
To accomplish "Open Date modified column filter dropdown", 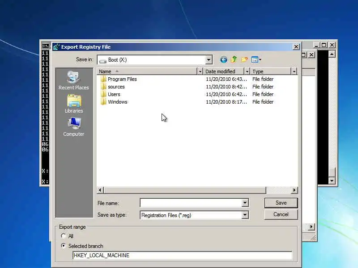I will click(247, 71).
